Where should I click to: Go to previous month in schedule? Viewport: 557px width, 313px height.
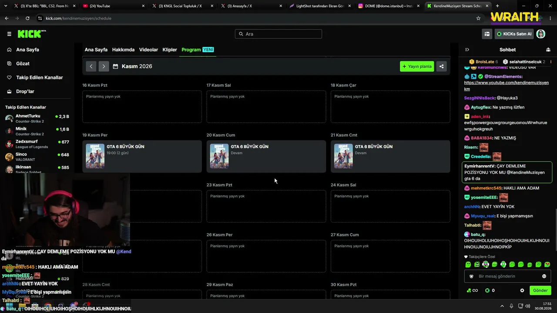[x=91, y=67]
